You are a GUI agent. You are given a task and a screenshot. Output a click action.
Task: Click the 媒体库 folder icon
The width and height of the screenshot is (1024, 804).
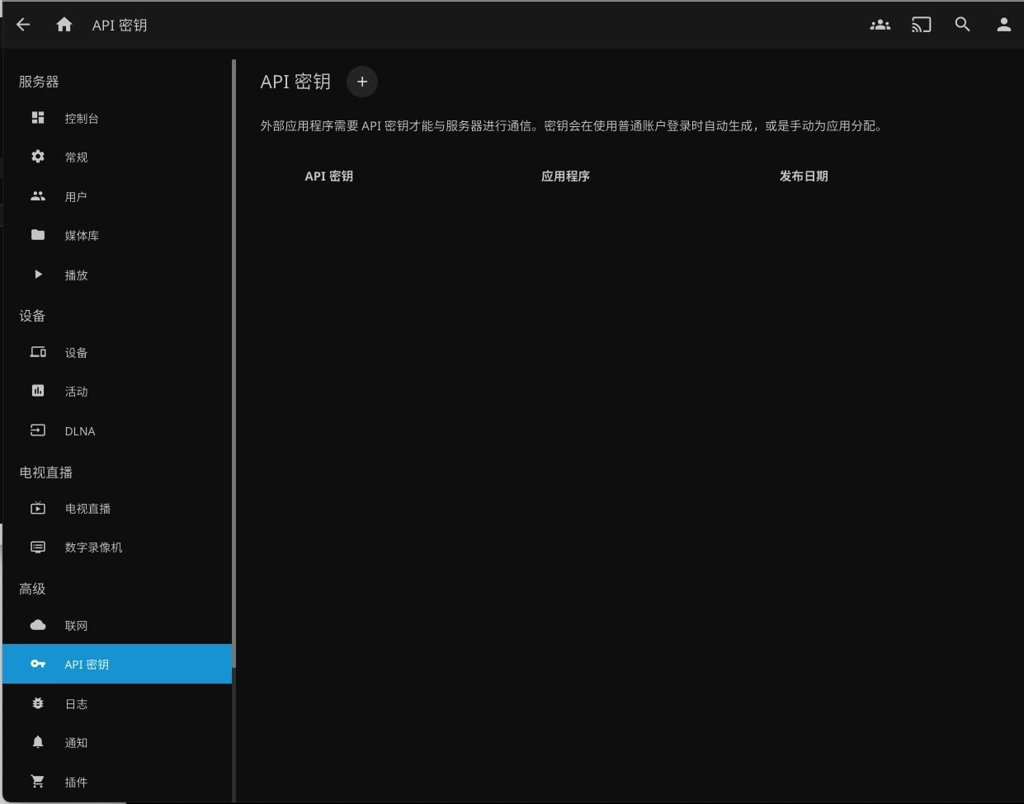[38, 235]
